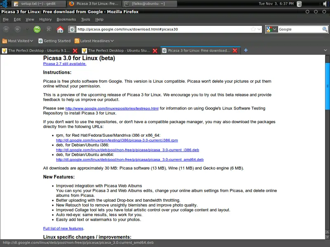Expand the list all tabs dropdown arrow
The height and width of the screenshot is (247, 330).
click(325, 50)
